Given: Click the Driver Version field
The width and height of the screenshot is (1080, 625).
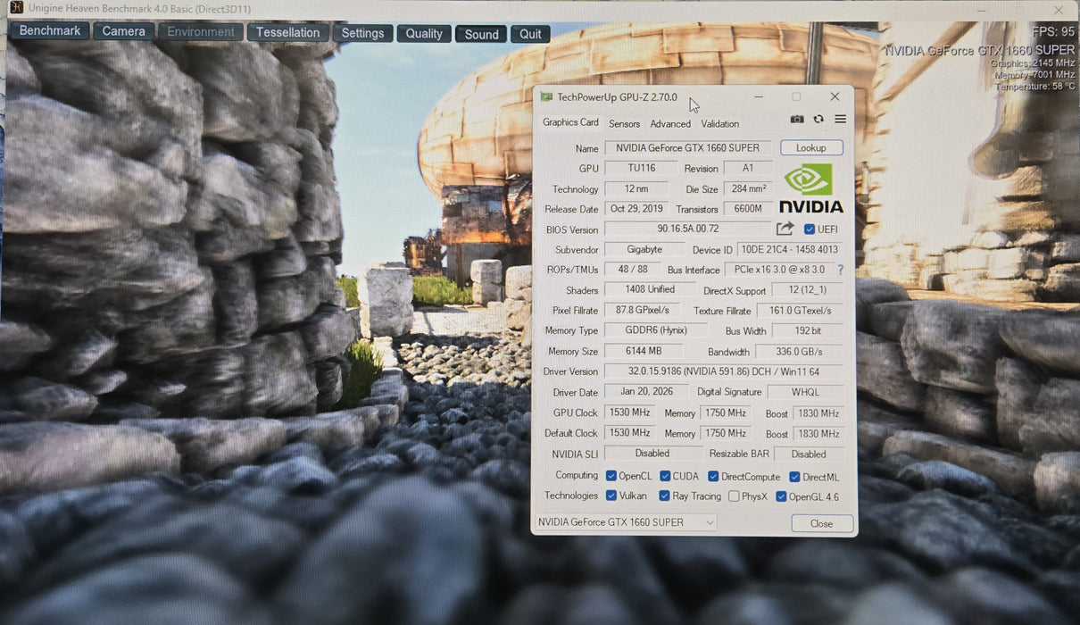Looking at the screenshot, I should (x=724, y=371).
